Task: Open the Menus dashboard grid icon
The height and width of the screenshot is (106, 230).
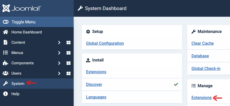Action: point(69,53)
